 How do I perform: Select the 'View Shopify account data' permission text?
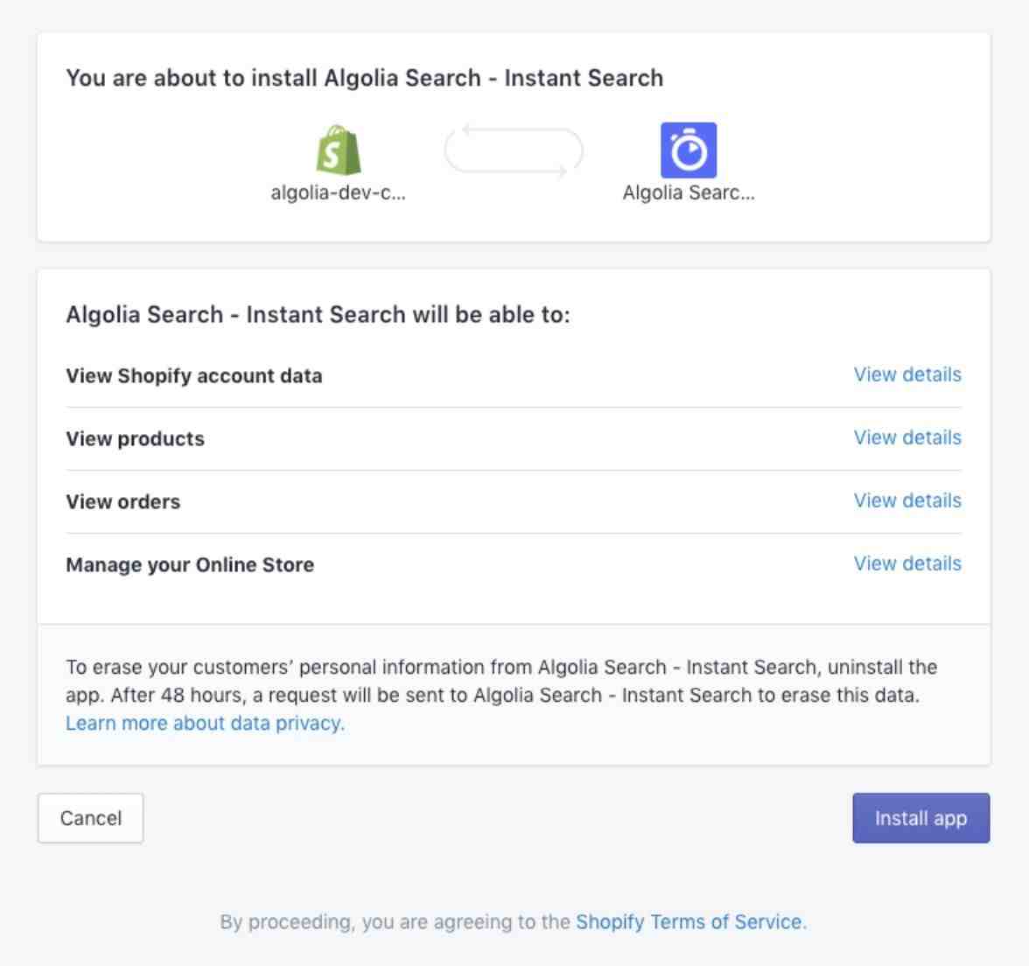pyautogui.click(x=194, y=376)
